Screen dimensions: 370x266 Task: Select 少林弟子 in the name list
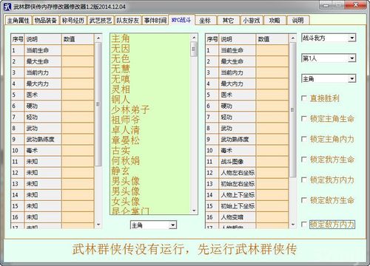tap(130, 109)
